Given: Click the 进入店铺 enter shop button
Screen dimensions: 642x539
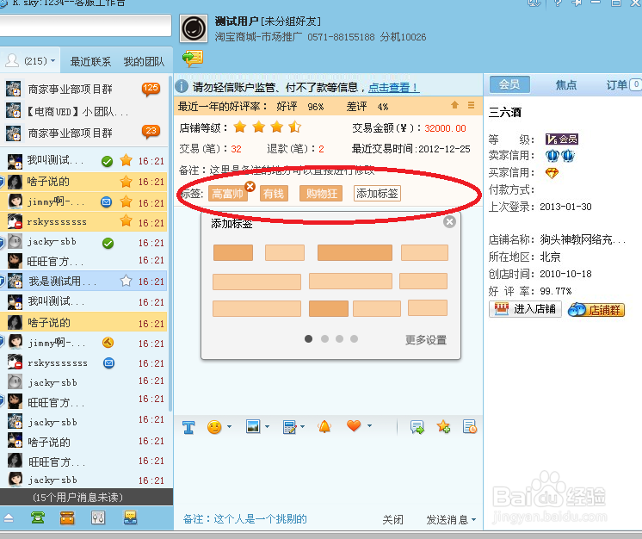Looking at the screenshot, I should coord(525,309).
